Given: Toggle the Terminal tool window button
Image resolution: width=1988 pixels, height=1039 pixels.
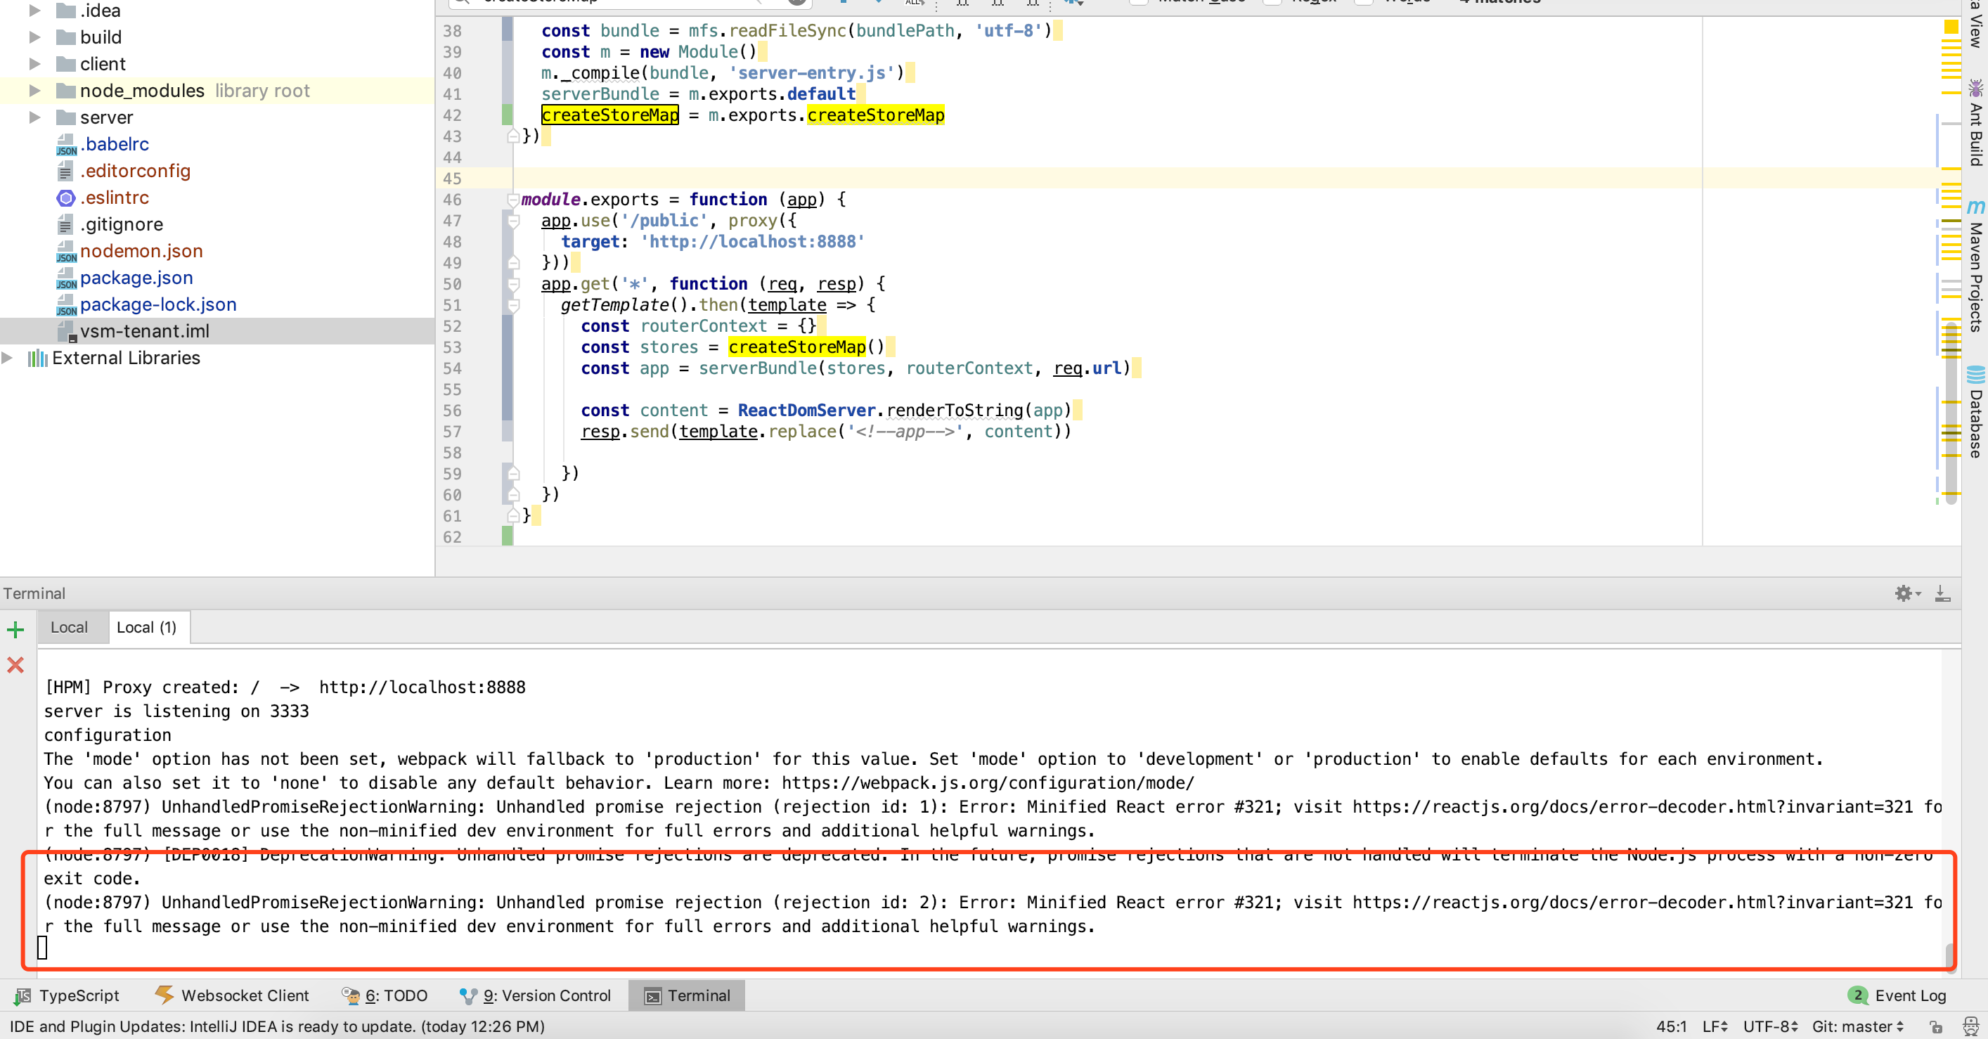Looking at the screenshot, I should click(687, 996).
